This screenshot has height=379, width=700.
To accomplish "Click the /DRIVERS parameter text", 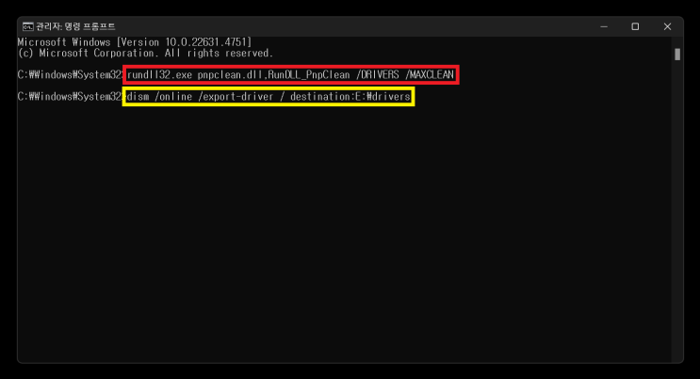I will (x=377, y=75).
